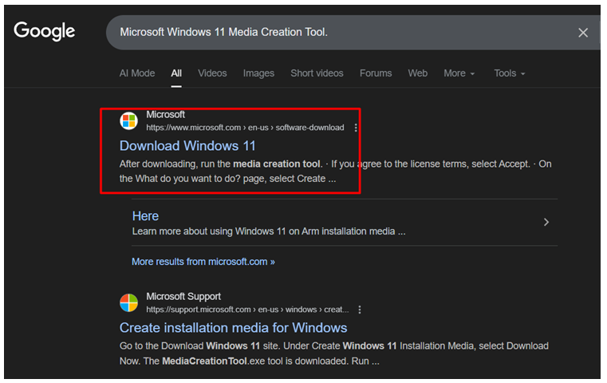This screenshot has height=383, width=607.
Task: Open the Tools dropdown
Action: (509, 73)
